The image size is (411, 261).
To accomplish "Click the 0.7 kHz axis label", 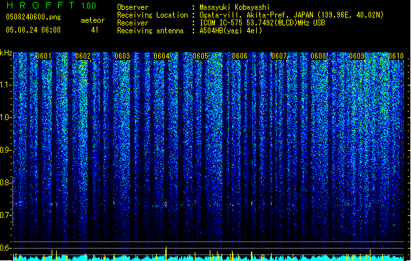I will 5,215.
